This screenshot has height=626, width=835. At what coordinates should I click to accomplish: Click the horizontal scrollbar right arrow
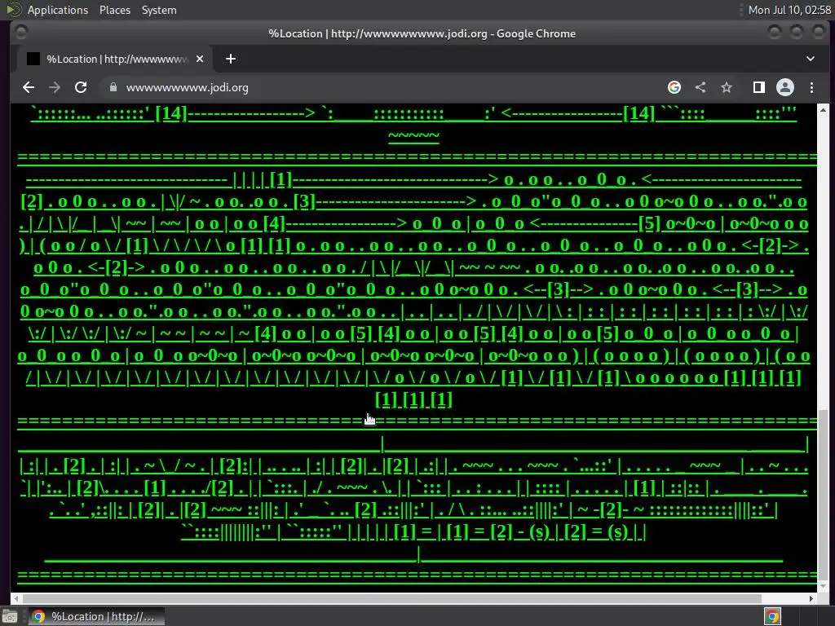click(x=811, y=598)
